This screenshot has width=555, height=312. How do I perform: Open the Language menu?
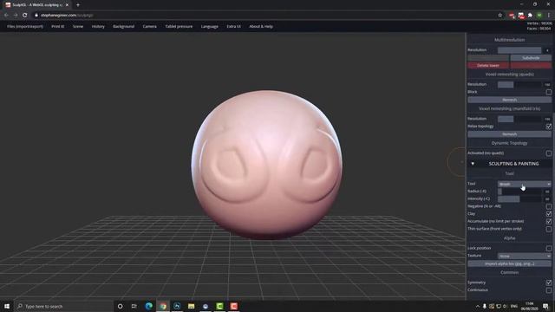tap(210, 27)
